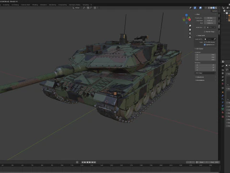The image size is (230, 173).
Task: Open the Object Data green triangle tab
Action: [223, 109]
